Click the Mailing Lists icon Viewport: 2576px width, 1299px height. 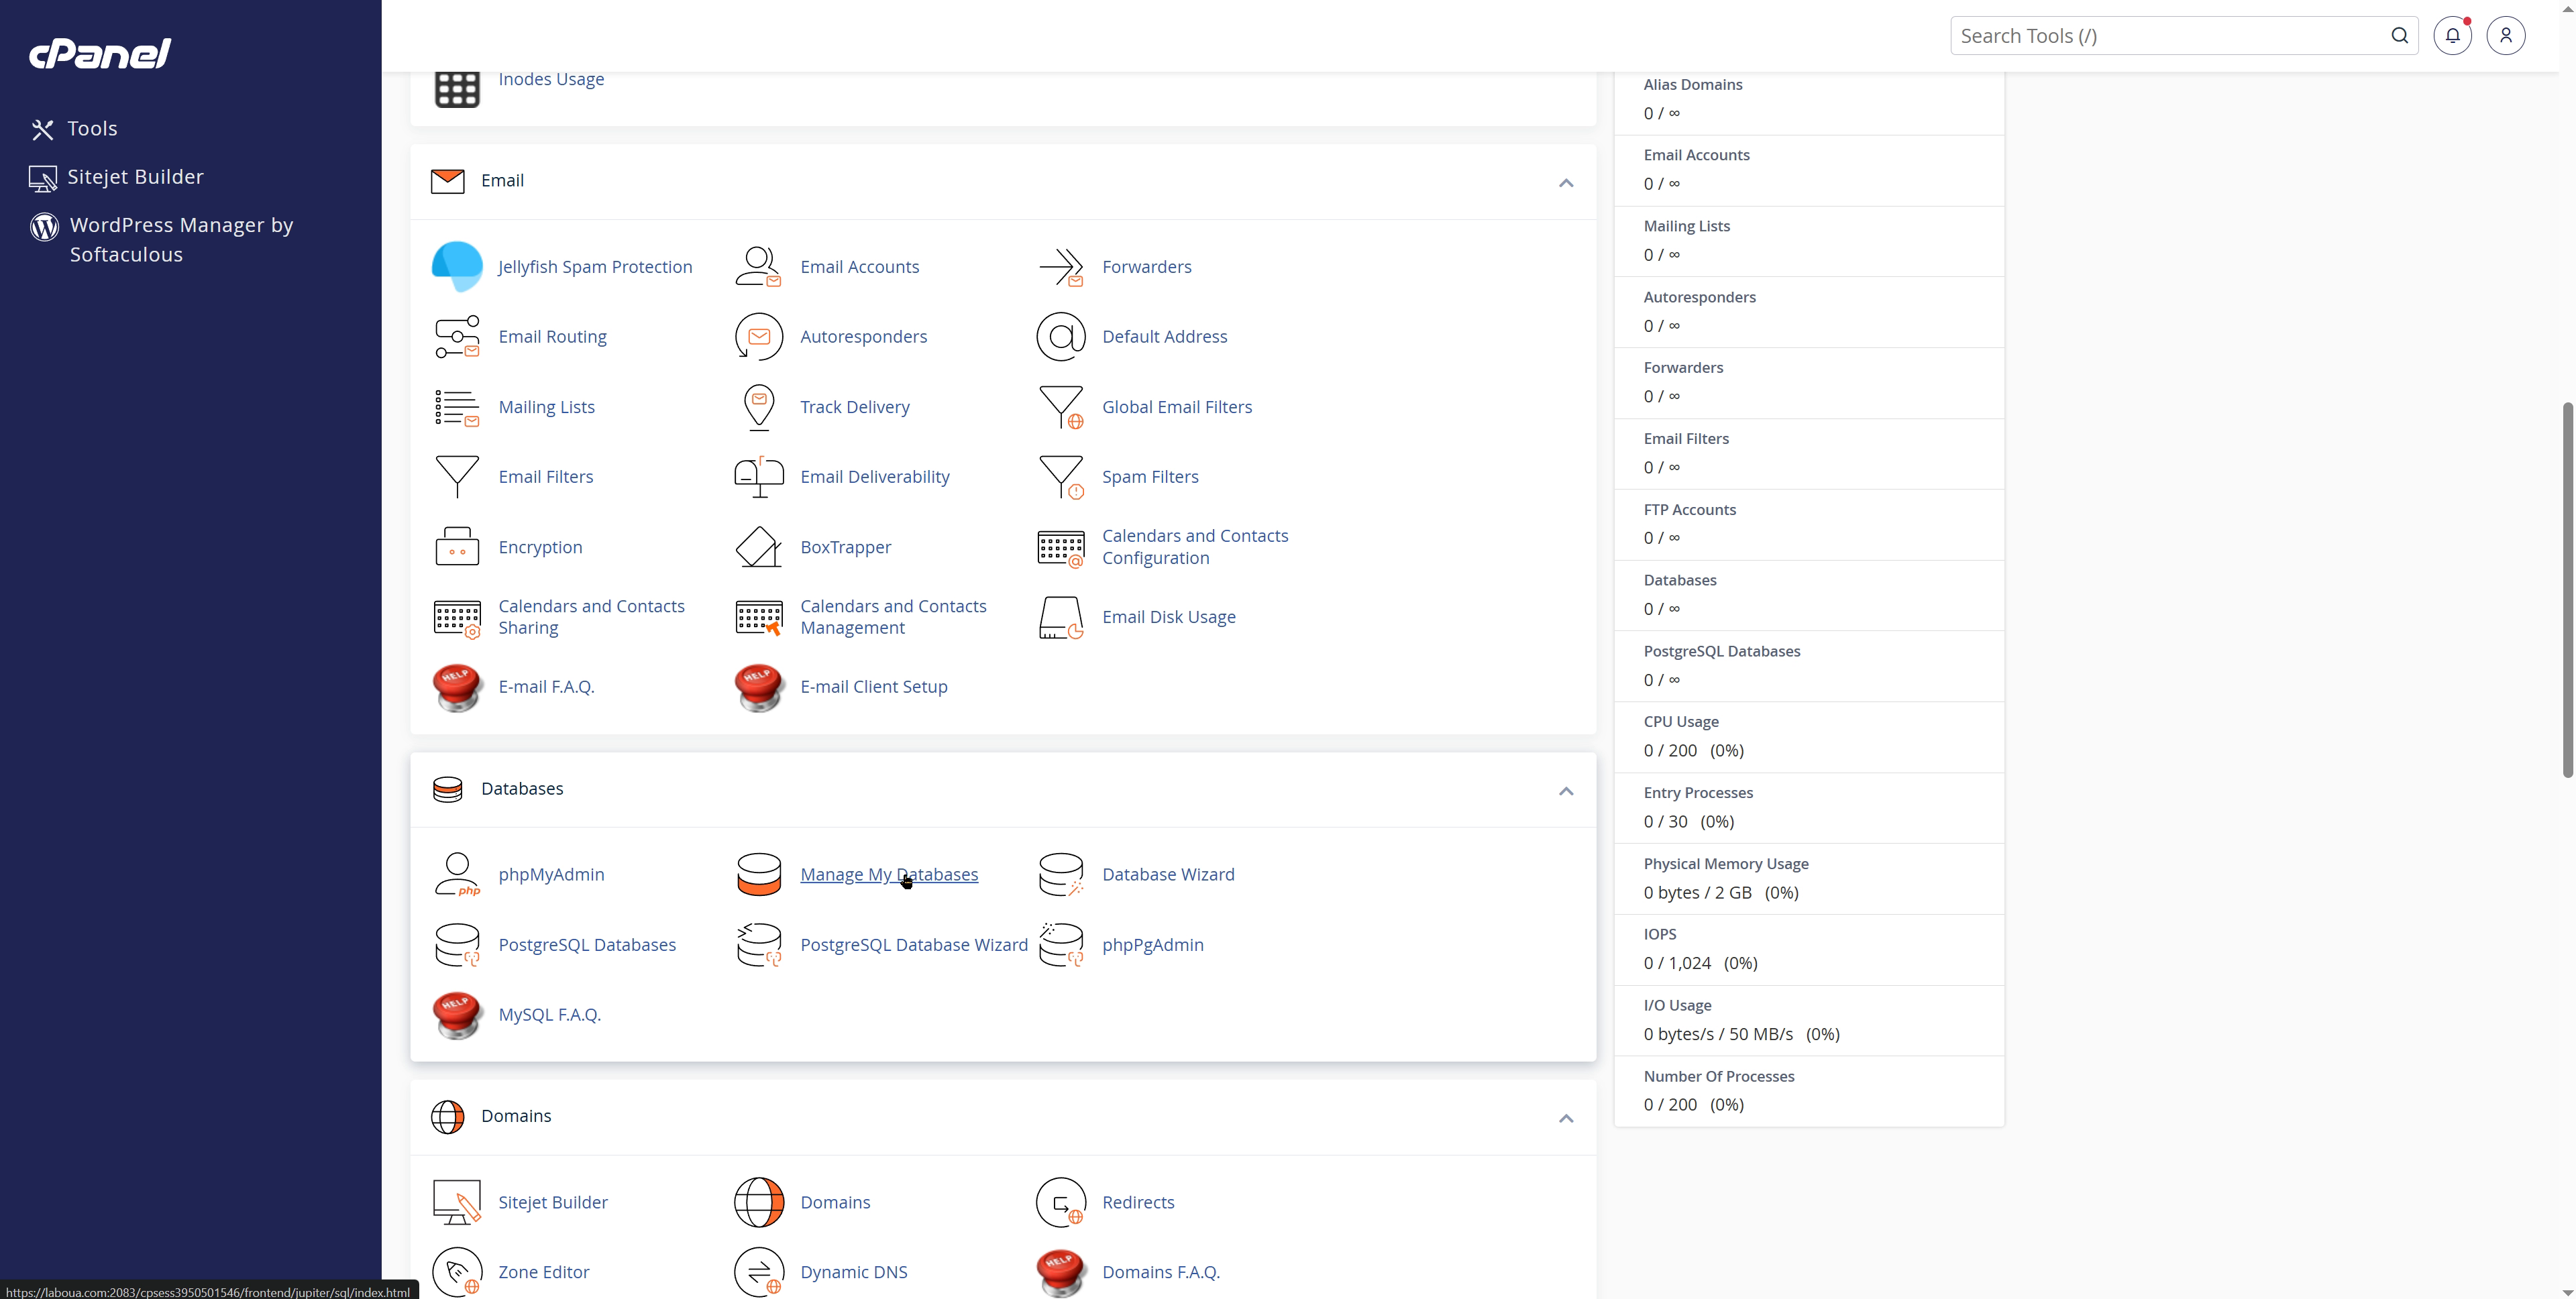point(457,407)
